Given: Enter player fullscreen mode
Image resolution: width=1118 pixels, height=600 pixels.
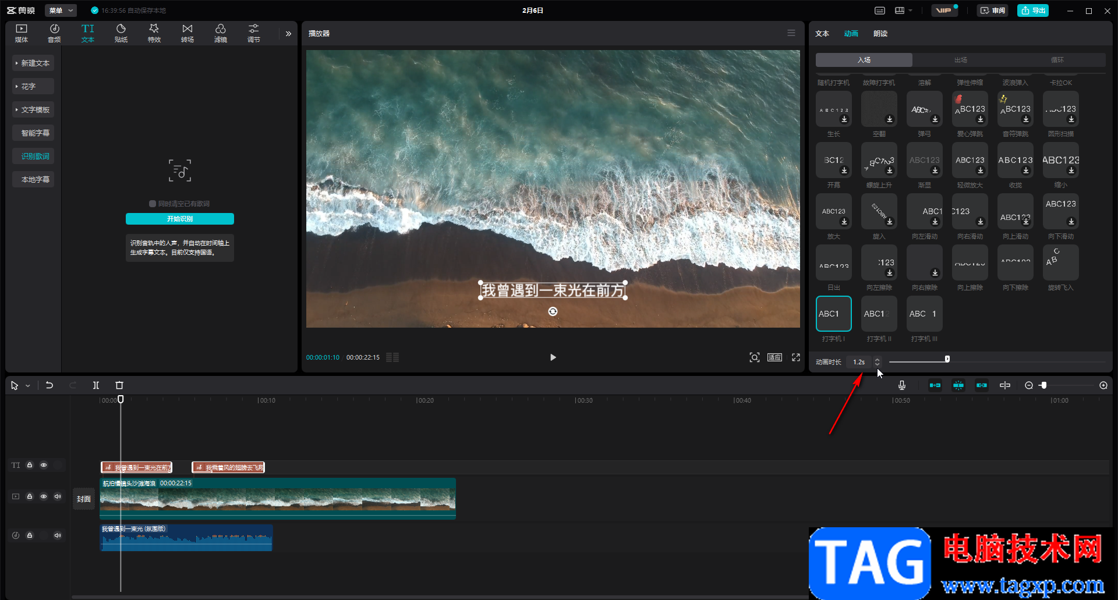Looking at the screenshot, I should 796,357.
